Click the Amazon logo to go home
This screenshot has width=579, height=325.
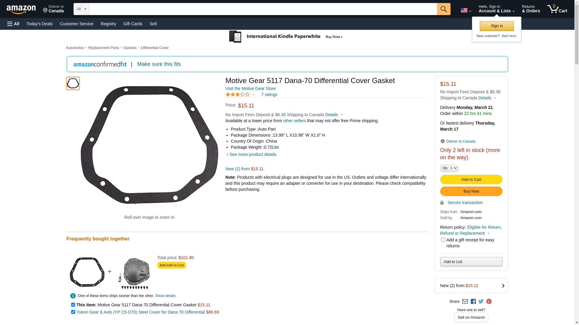pos(21,9)
